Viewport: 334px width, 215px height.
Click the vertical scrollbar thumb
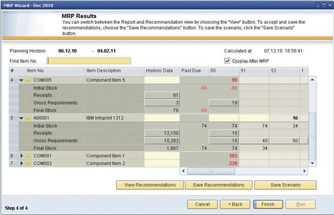pyautogui.click(x=312, y=136)
